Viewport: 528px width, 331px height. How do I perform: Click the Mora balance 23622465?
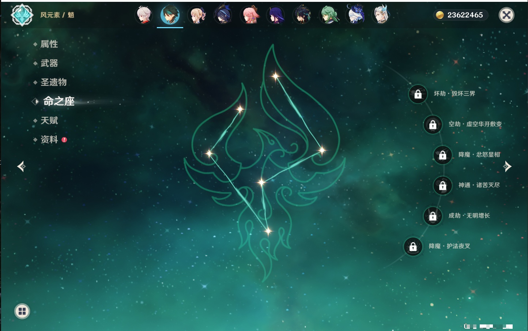[x=460, y=15]
